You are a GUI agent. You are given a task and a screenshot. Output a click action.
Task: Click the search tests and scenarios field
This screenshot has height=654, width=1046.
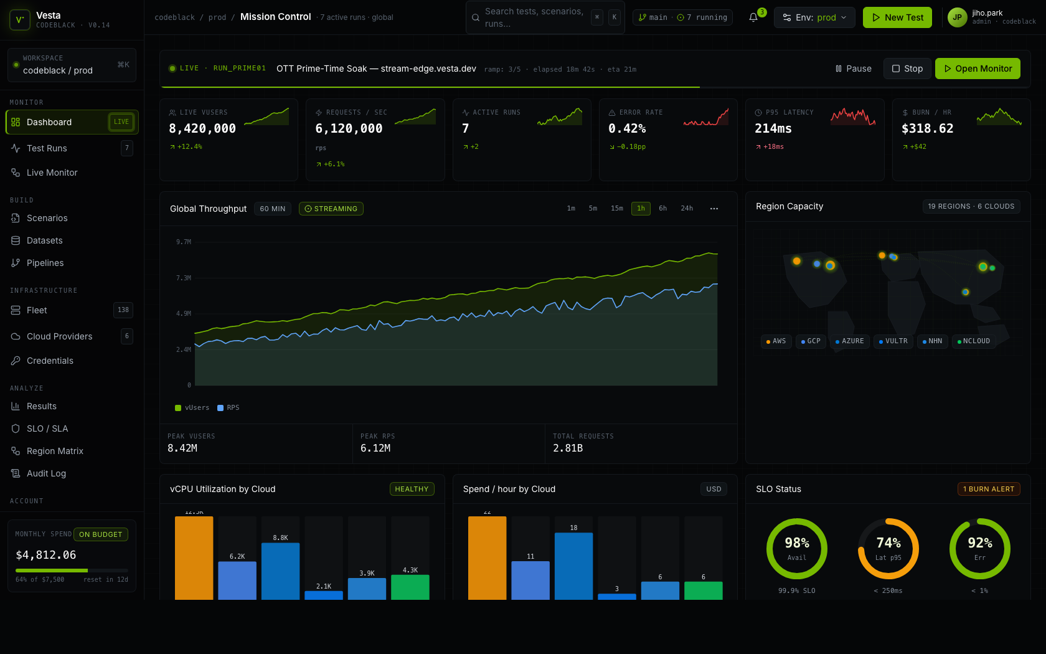tap(534, 17)
